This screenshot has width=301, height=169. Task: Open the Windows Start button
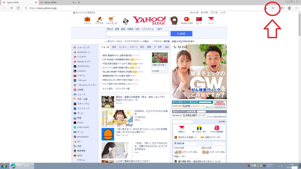click(x=4, y=166)
